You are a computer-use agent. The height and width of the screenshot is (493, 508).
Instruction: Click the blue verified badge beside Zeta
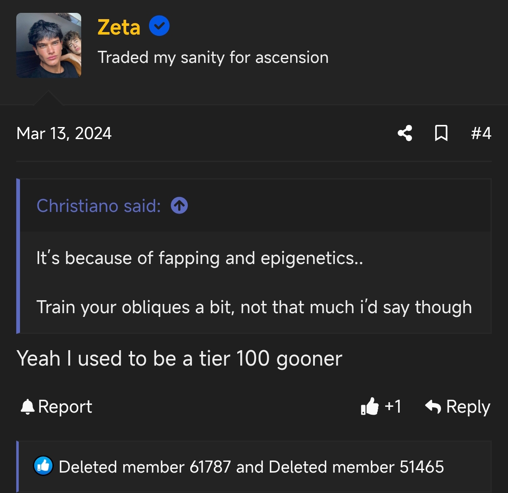[x=159, y=26]
